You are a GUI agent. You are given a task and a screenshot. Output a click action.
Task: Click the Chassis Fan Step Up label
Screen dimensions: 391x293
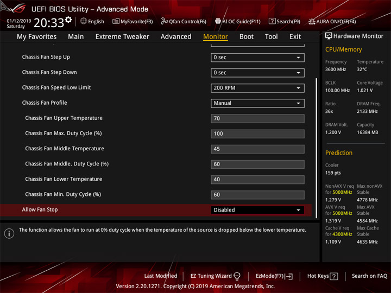tap(46, 57)
